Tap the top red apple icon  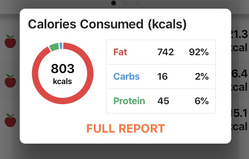coord(10,41)
